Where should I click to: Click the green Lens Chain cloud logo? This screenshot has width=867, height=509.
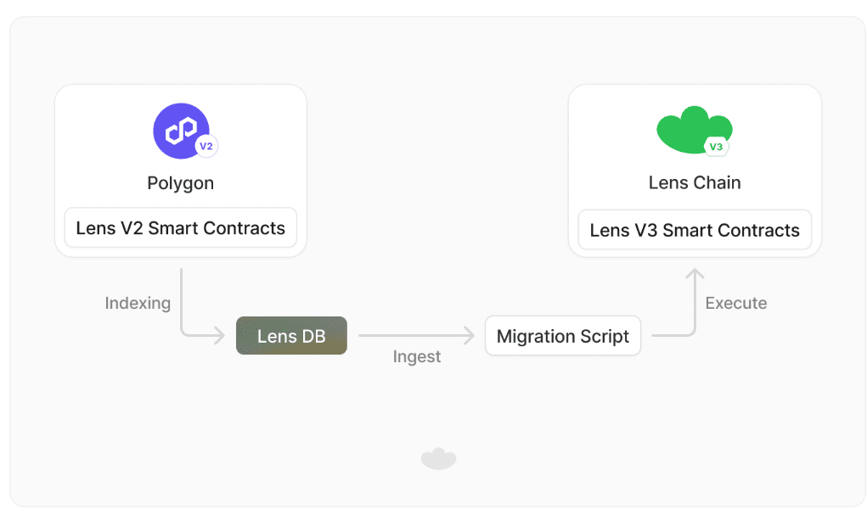coord(695,130)
